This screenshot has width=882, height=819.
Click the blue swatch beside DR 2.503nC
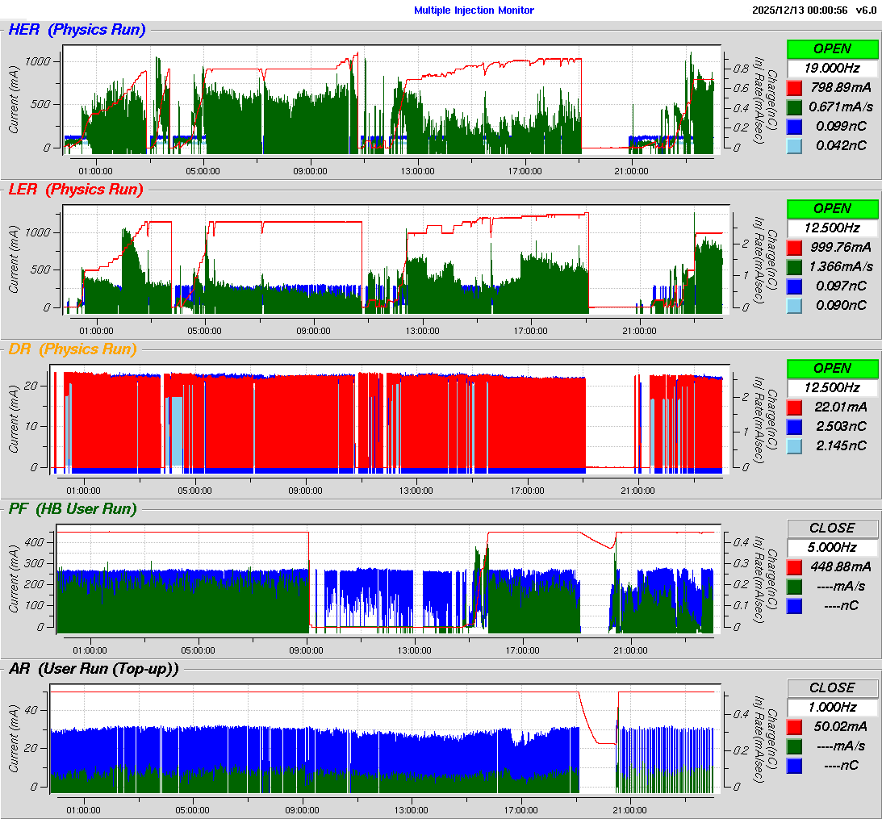pyautogui.click(x=795, y=426)
